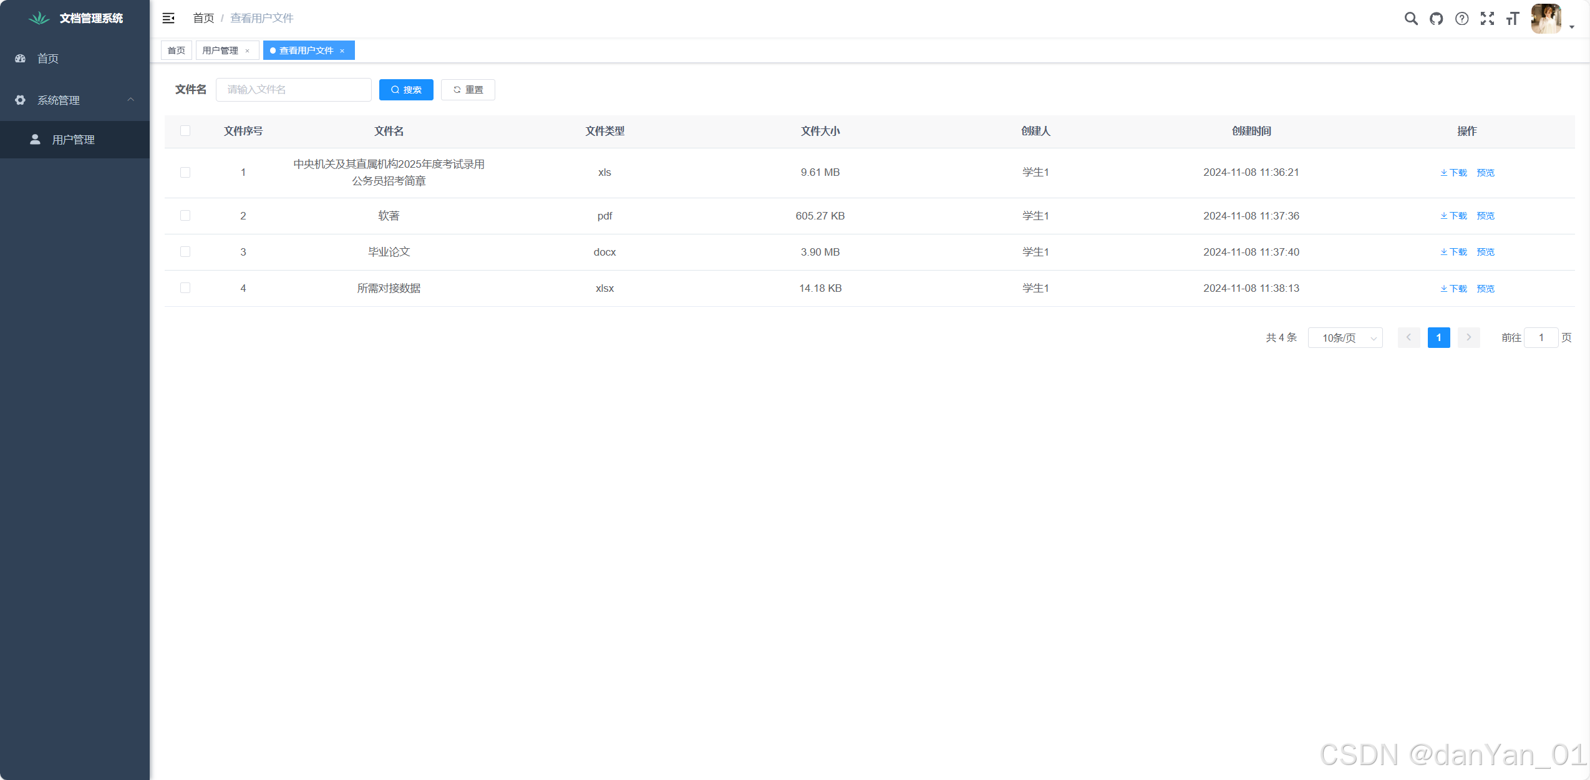This screenshot has height=780, width=1590.
Task: Preview the 毕业论文 docx file
Action: (x=1485, y=252)
